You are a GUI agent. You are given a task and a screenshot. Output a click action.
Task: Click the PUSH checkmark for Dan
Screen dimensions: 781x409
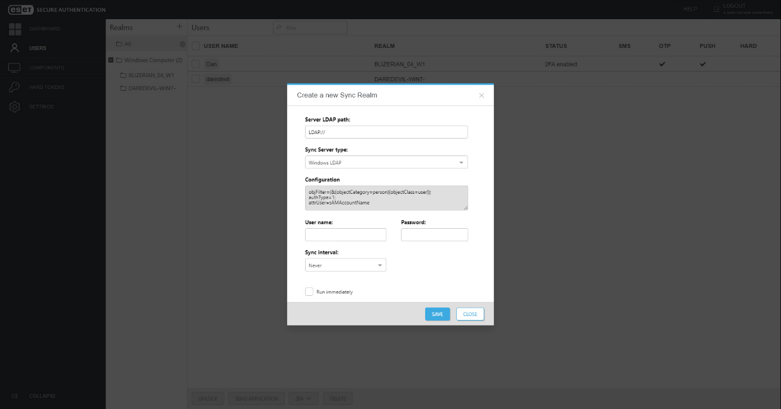click(x=703, y=64)
